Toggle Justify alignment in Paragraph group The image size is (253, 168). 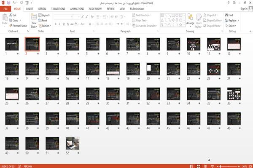point(110,24)
